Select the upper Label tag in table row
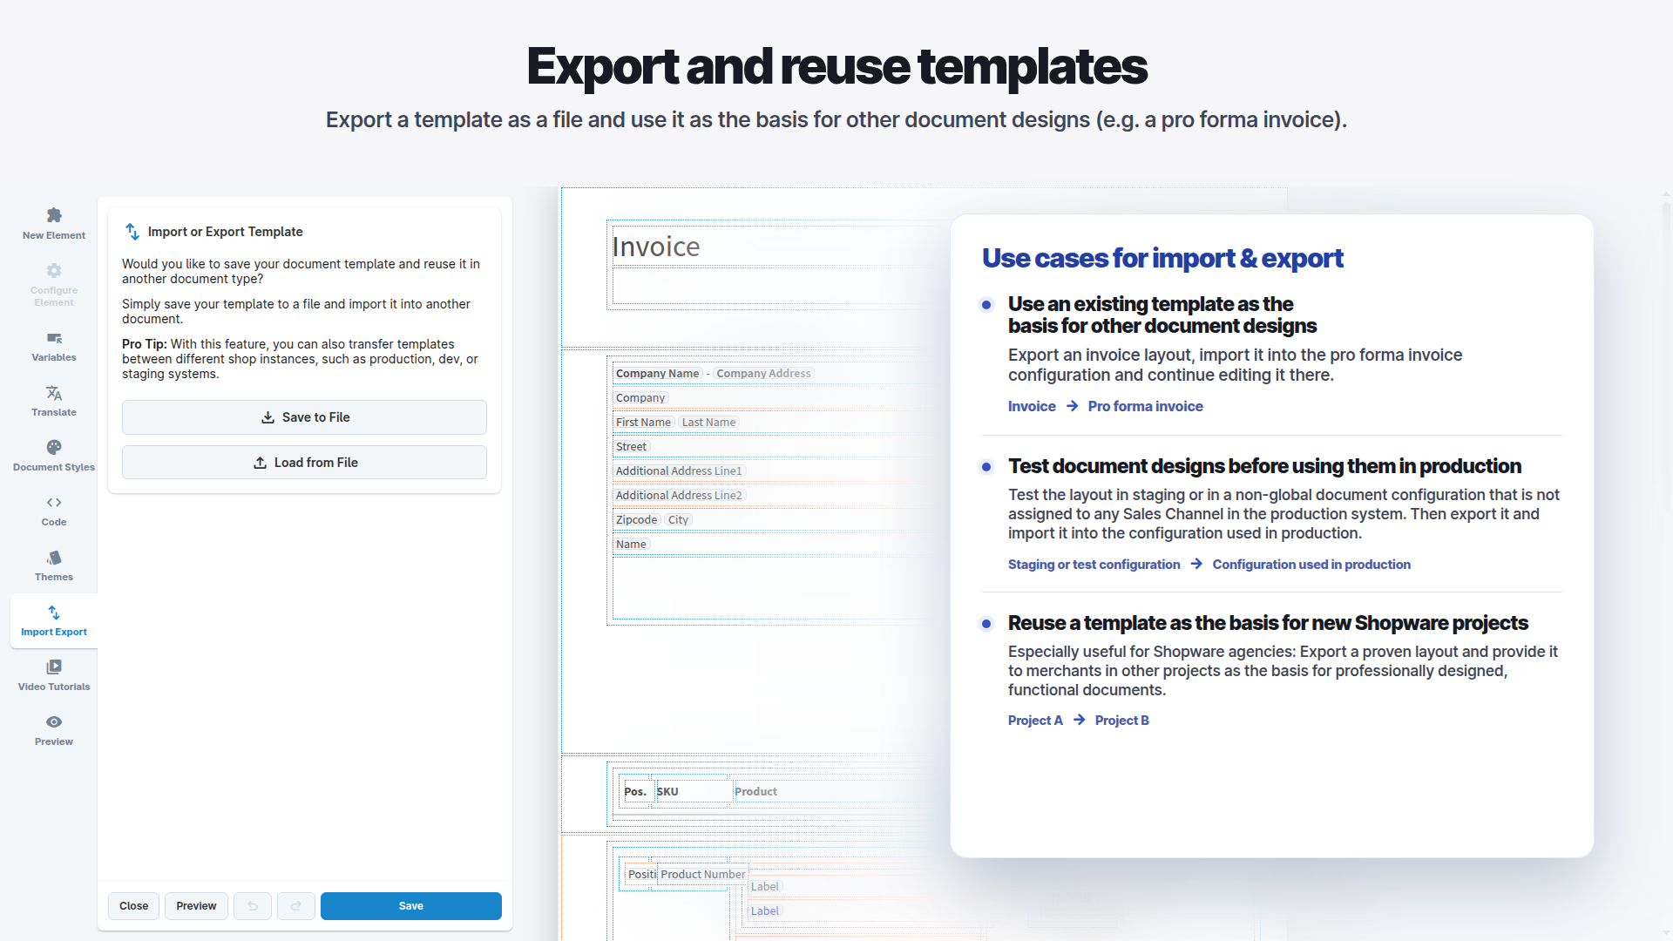This screenshot has width=1673, height=941. (x=764, y=886)
